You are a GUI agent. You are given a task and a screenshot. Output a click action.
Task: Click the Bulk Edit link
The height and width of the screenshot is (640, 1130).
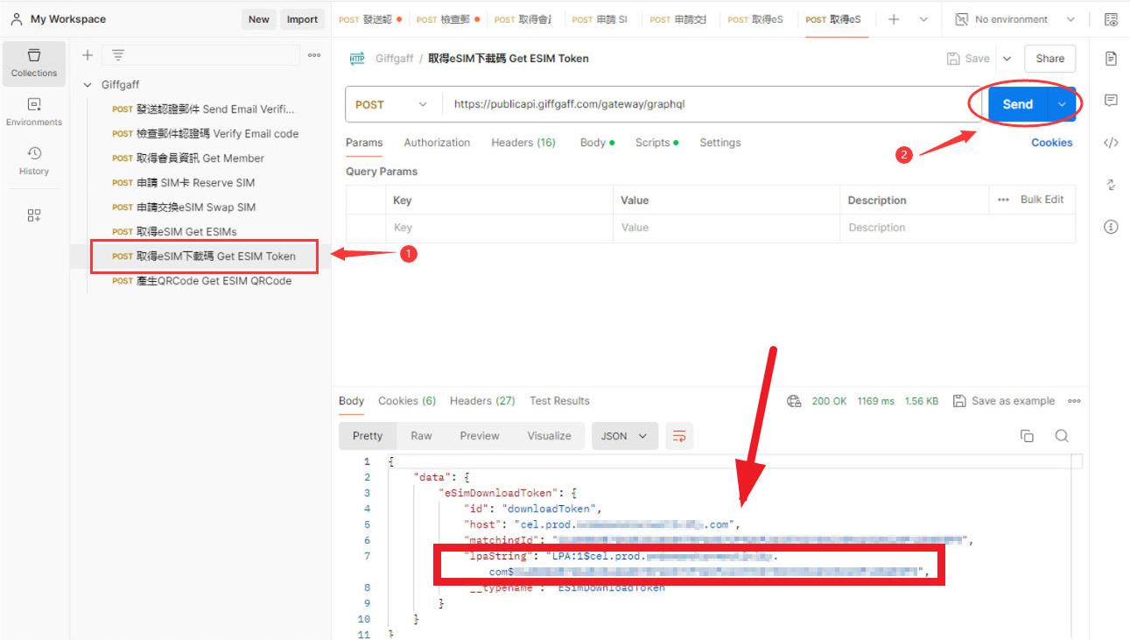(1042, 200)
